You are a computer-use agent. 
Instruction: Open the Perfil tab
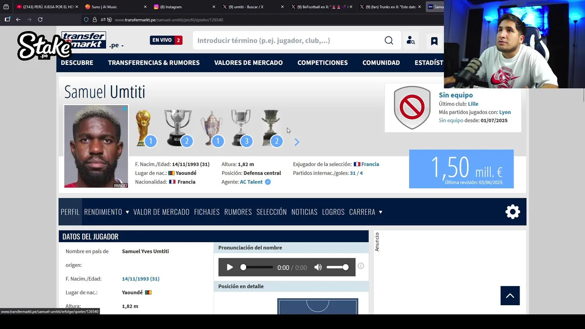pyautogui.click(x=70, y=212)
